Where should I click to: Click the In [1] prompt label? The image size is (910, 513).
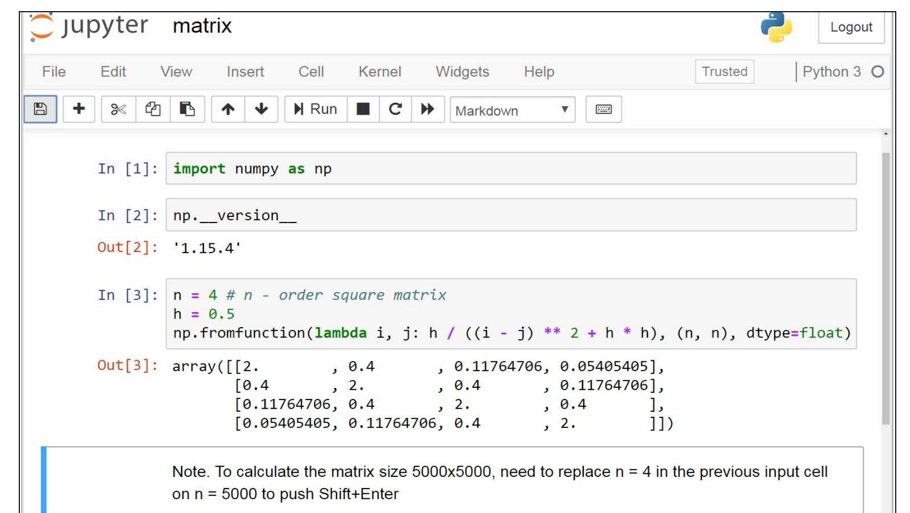pos(127,168)
